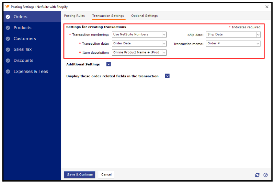Click the Products checkmark icon in sidebar
Viewport: 275px width, 184px height.
[x=8, y=28]
